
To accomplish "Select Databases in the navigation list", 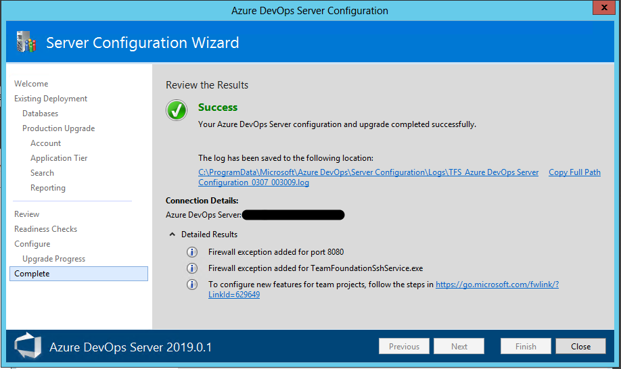I will [40, 114].
